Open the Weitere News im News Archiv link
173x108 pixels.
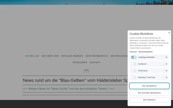click(68, 89)
